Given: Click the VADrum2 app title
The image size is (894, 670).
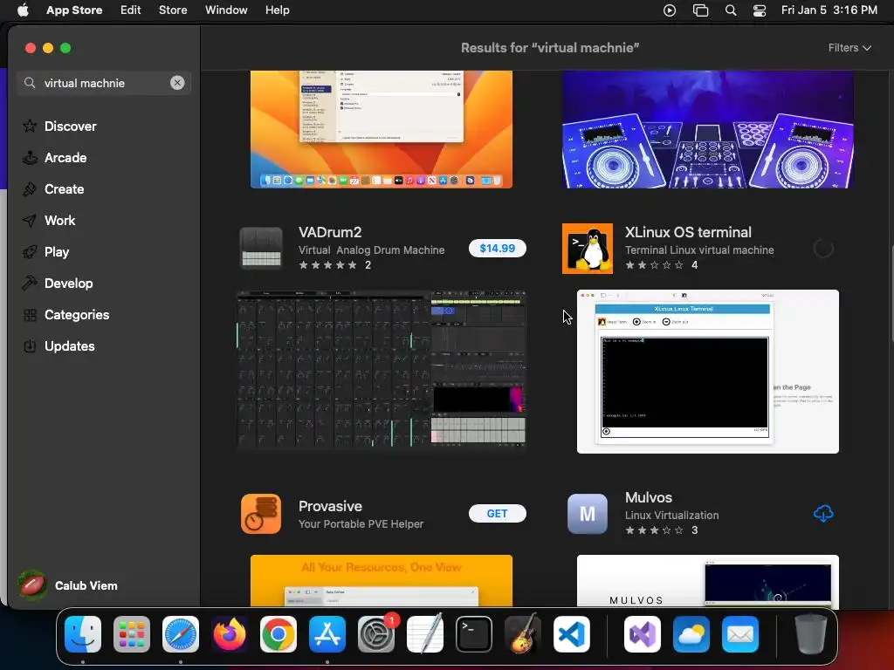Looking at the screenshot, I should (330, 232).
